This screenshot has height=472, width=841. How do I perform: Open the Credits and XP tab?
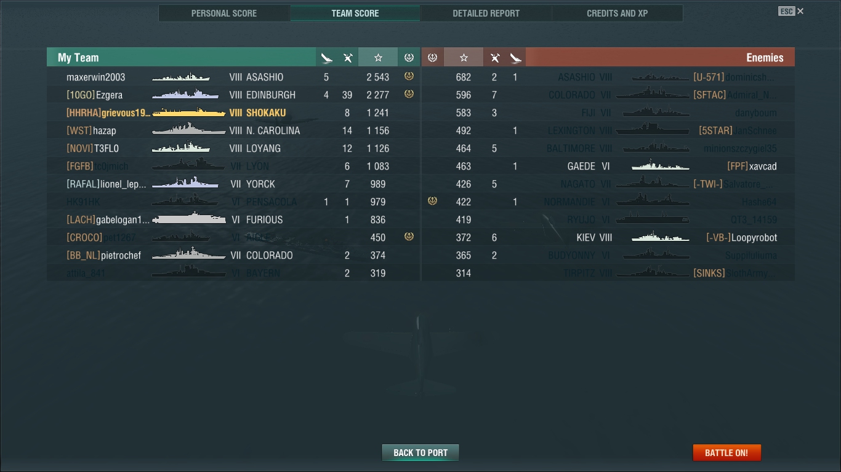pos(617,13)
